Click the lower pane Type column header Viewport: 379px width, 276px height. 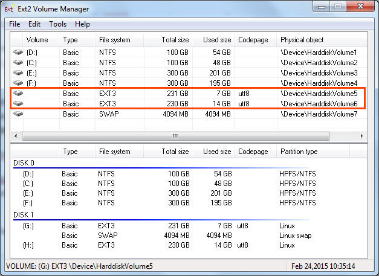(x=77, y=152)
